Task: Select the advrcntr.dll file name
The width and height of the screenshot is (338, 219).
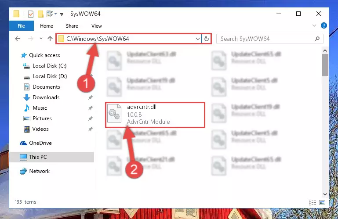Action: [142, 107]
